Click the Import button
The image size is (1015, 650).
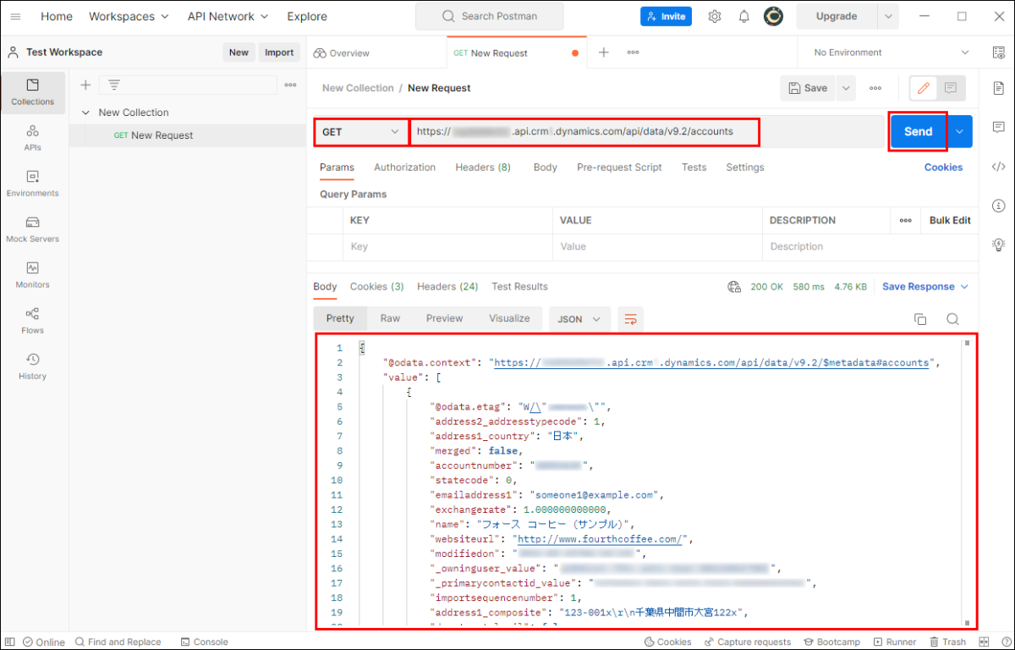point(279,52)
